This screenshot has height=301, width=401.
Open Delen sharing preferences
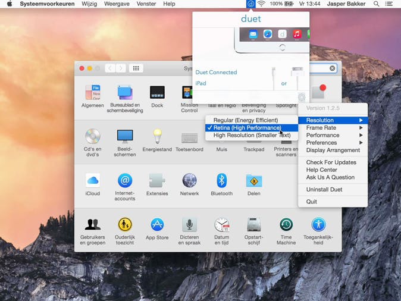click(253, 184)
